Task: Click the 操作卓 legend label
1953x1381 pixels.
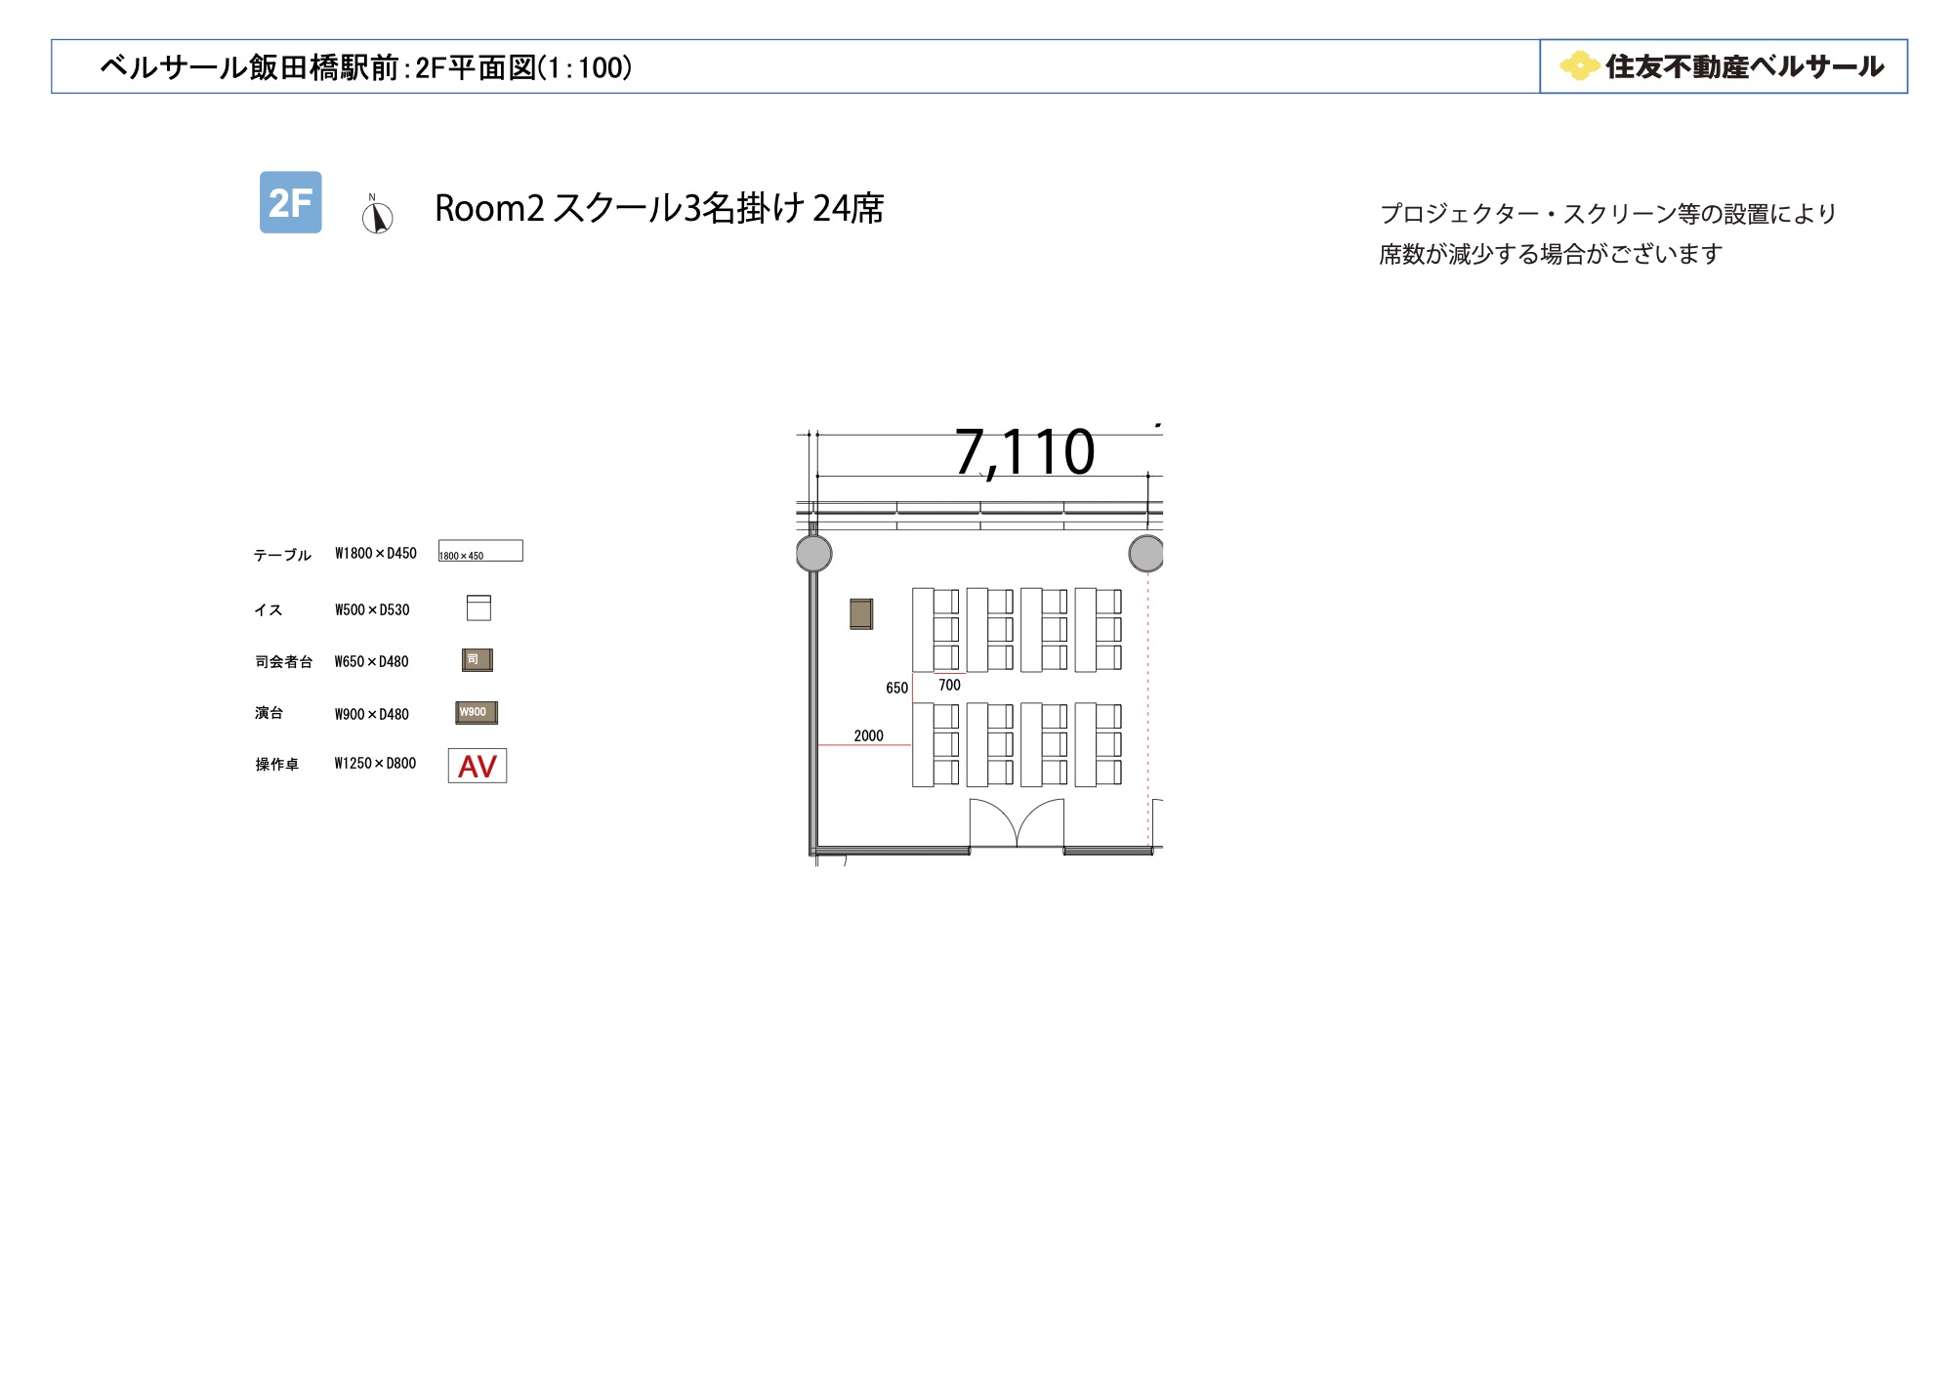Action: (276, 764)
